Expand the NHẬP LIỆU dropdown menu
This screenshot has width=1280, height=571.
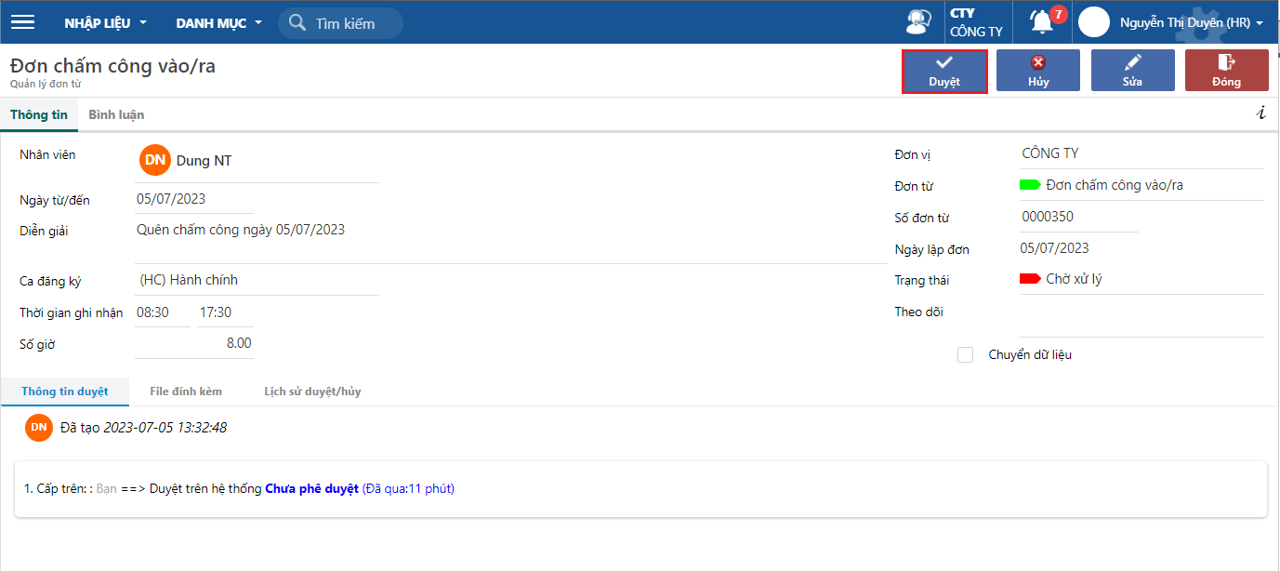(105, 22)
